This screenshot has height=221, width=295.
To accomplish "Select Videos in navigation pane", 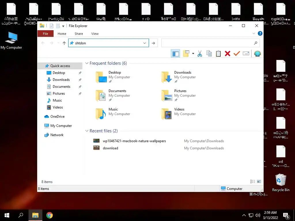I will click(x=58, y=107).
